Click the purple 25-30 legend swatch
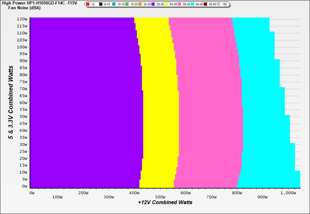 [x=153, y=4]
